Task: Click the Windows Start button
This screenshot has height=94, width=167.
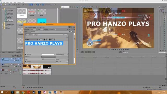Action: 2,92
